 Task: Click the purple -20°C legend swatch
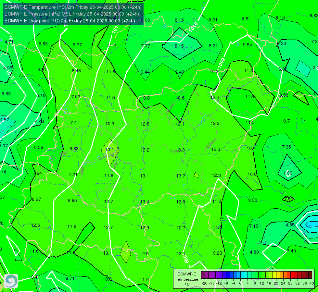point(203,275)
